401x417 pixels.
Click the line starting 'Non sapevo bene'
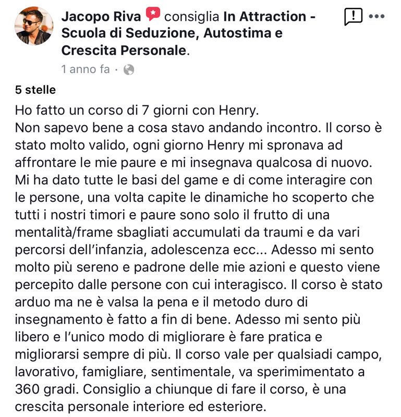coord(199,128)
